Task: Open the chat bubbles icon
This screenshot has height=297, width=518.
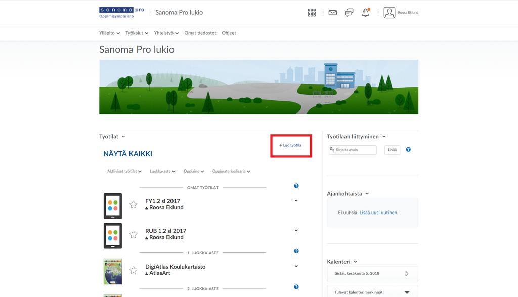Action: 349,13
